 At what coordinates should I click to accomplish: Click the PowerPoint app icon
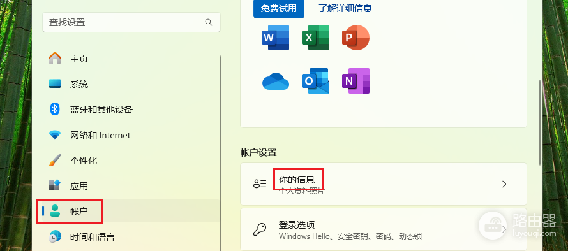pos(355,37)
